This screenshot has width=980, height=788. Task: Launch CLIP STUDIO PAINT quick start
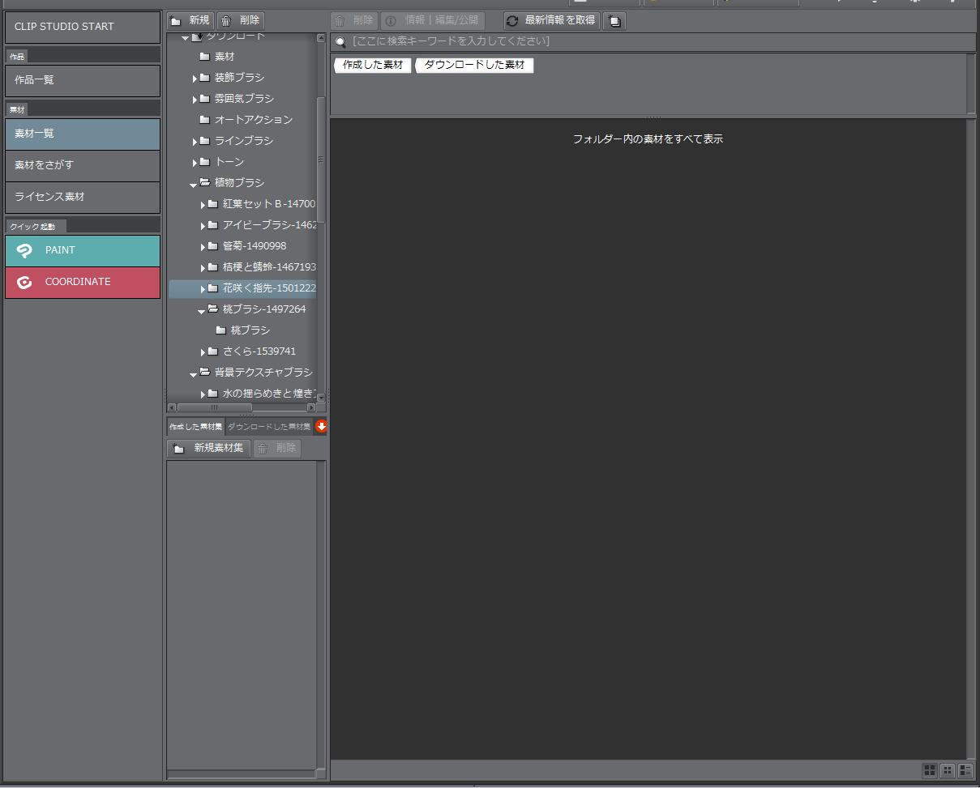pyautogui.click(x=83, y=250)
